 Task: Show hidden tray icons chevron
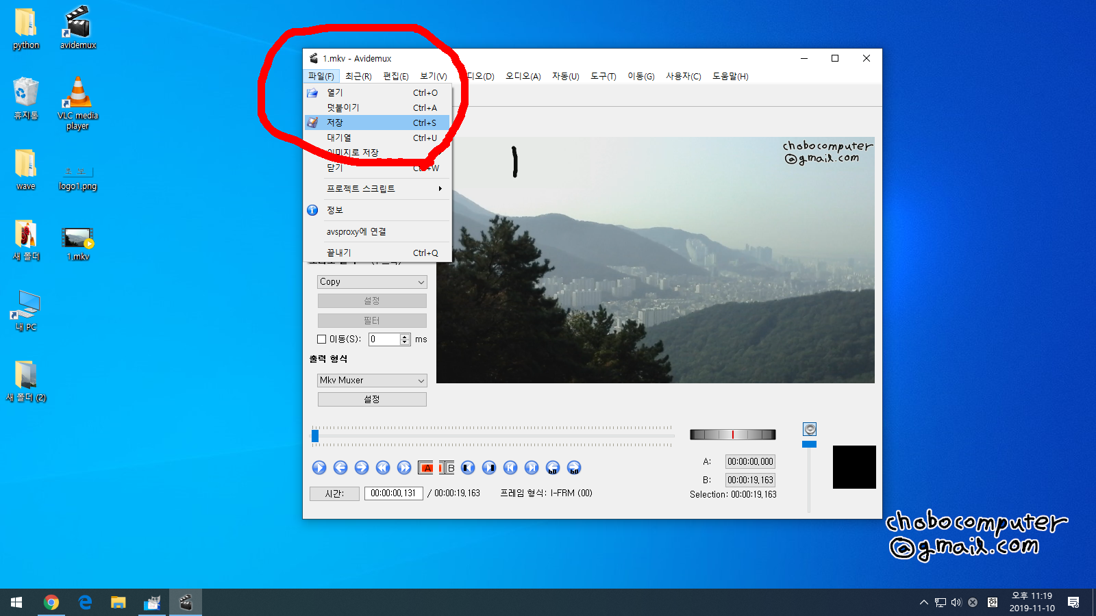(x=923, y=602)
